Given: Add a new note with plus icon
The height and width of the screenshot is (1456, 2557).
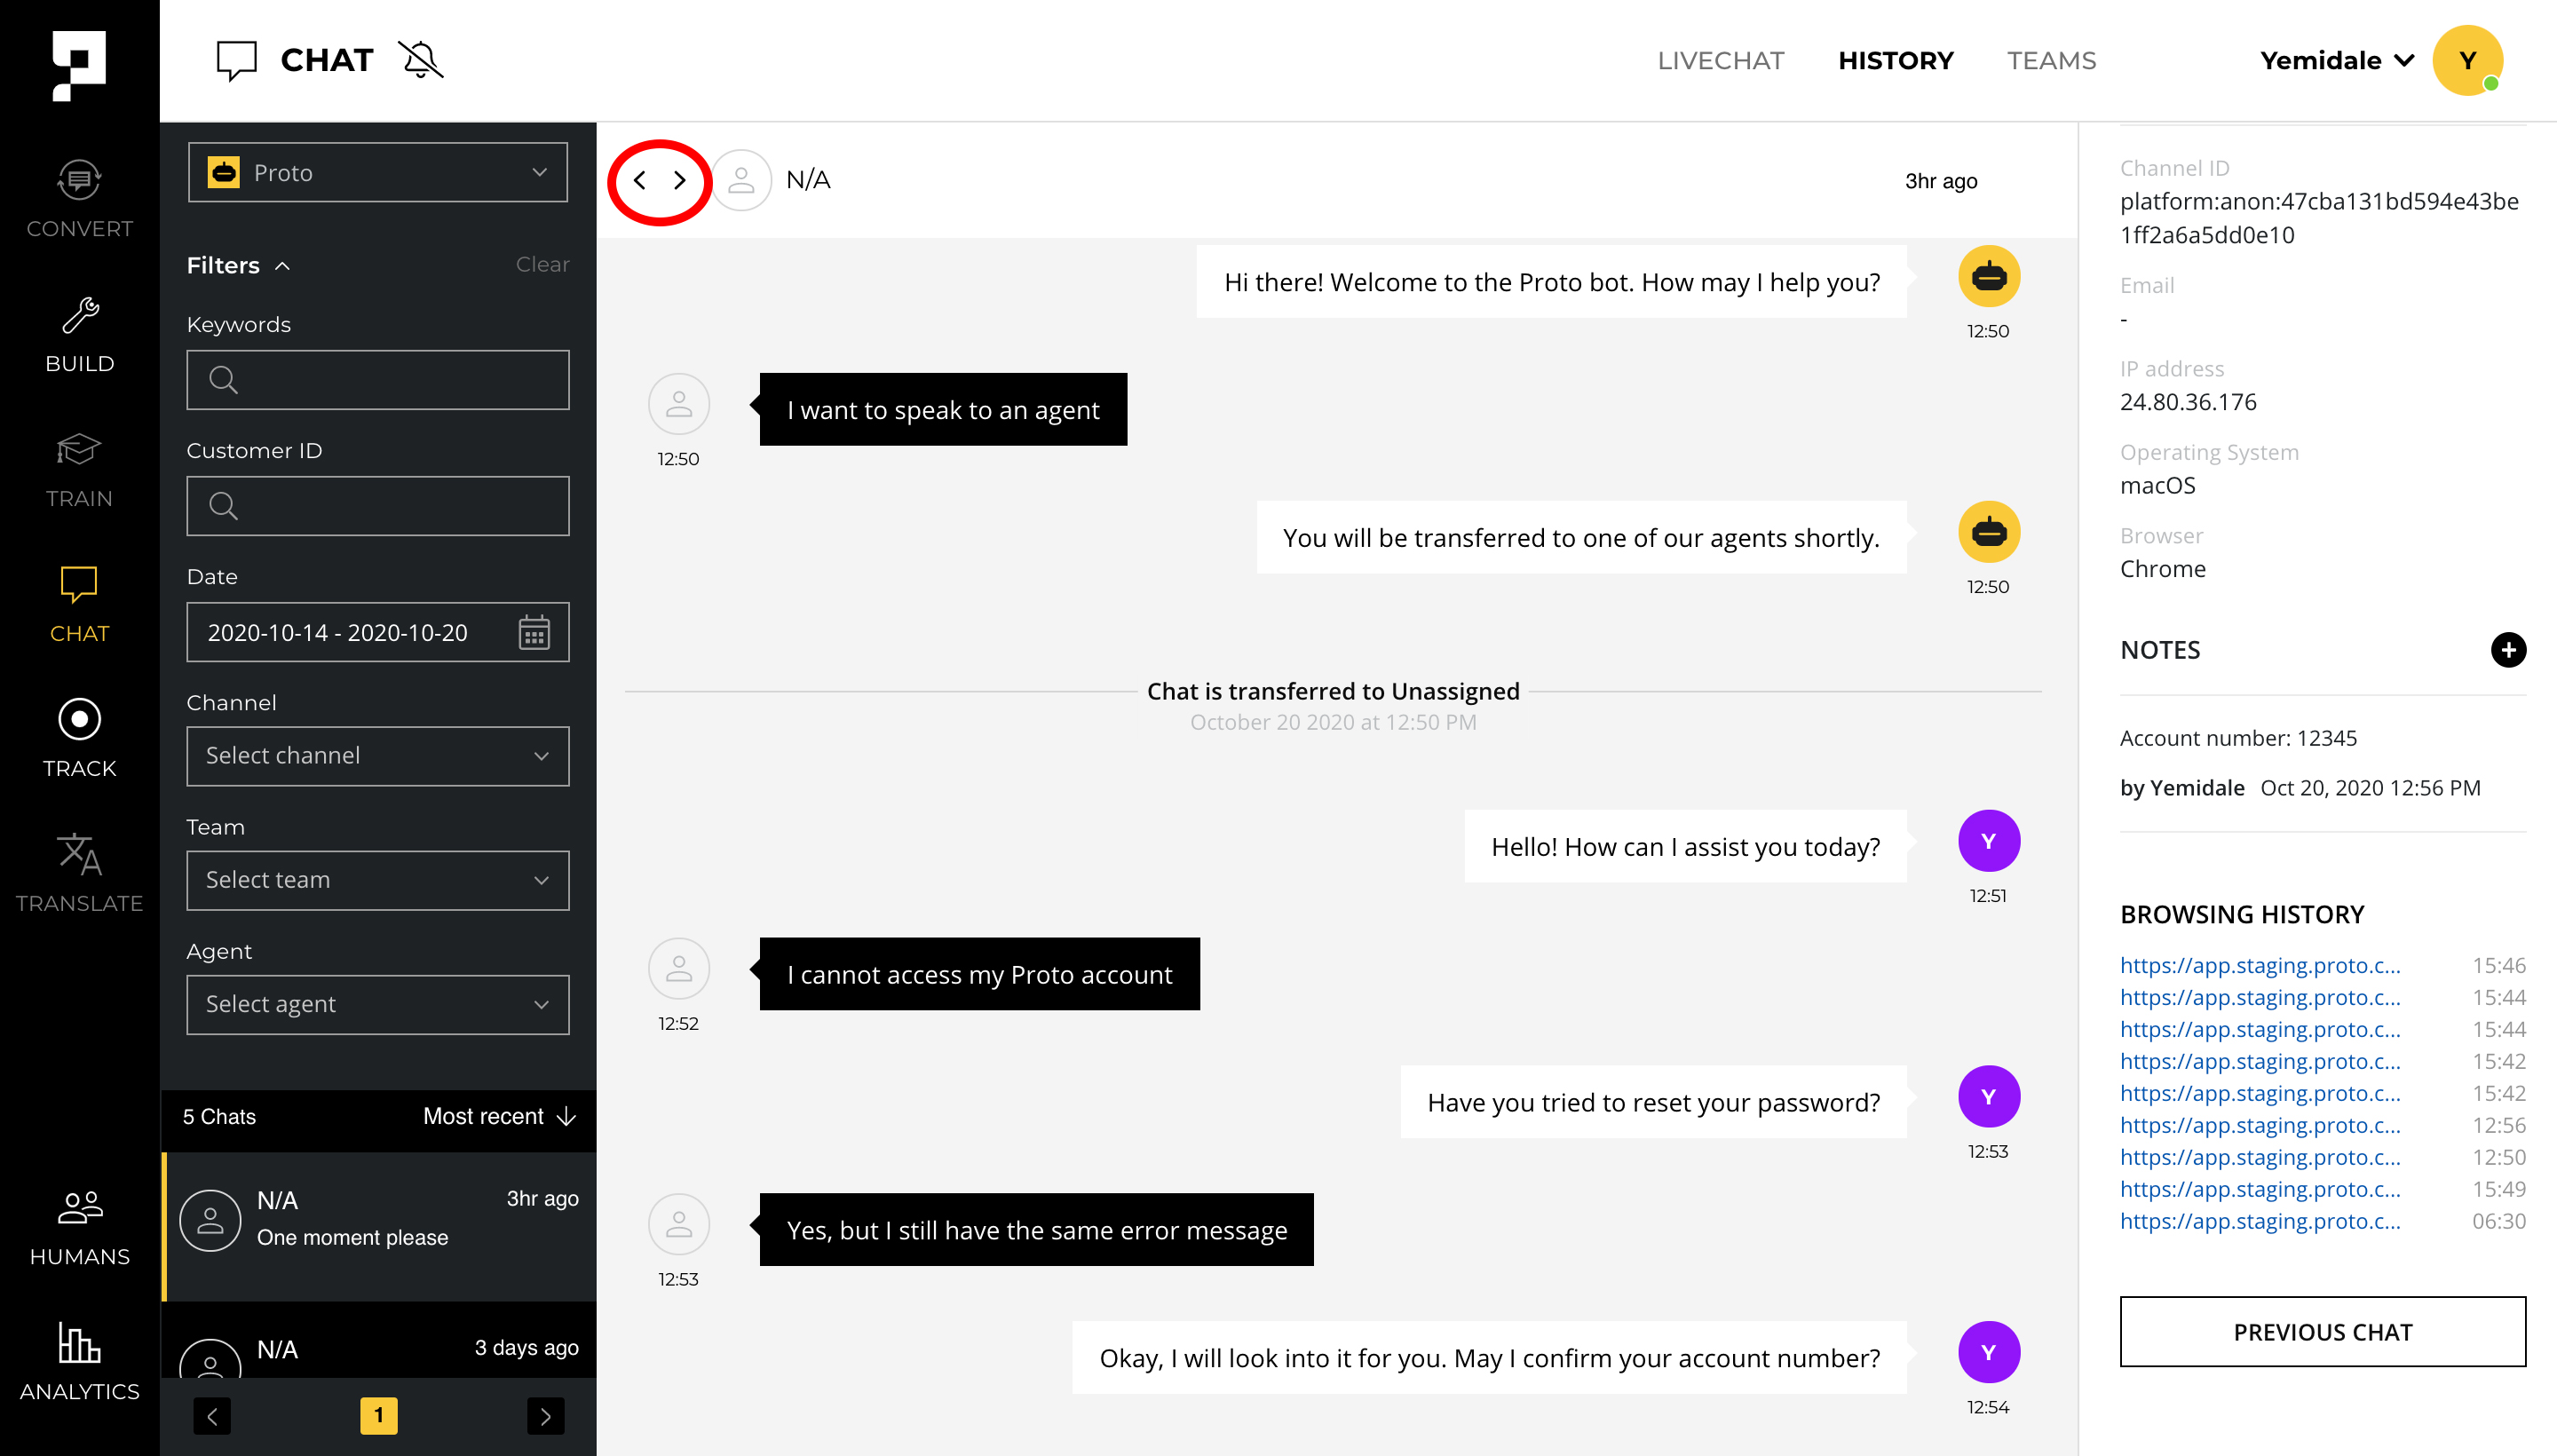Looking at the screenshot, I should [x=2507, y=649].
